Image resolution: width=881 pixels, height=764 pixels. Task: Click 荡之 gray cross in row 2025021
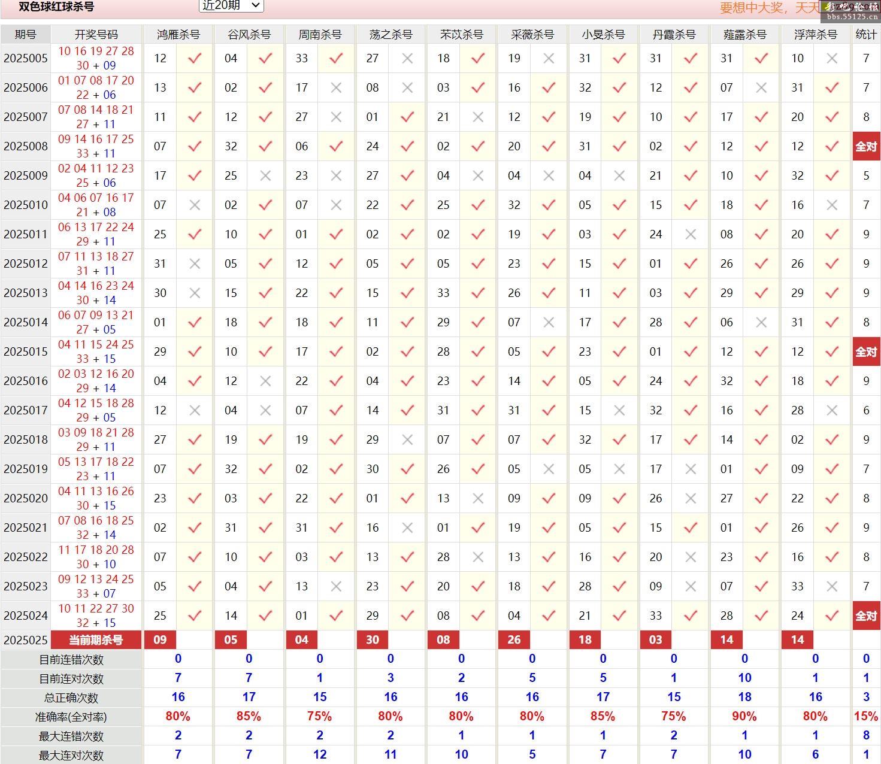coord(407,527)
